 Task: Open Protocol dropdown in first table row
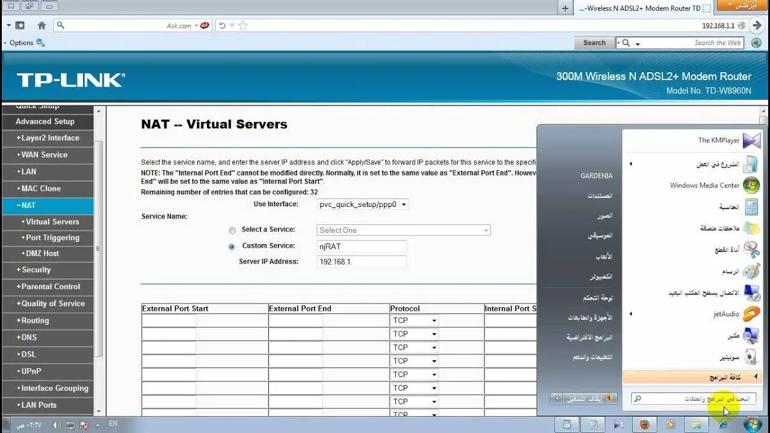414,321
